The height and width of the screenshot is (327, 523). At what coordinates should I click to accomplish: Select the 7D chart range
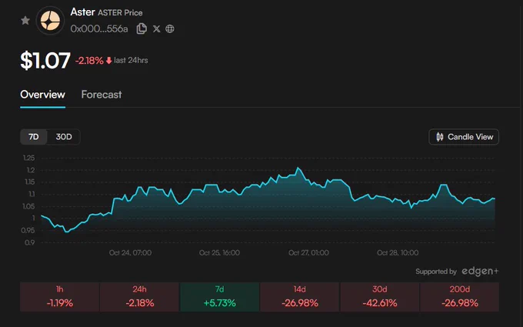click(x=33, y=137)
